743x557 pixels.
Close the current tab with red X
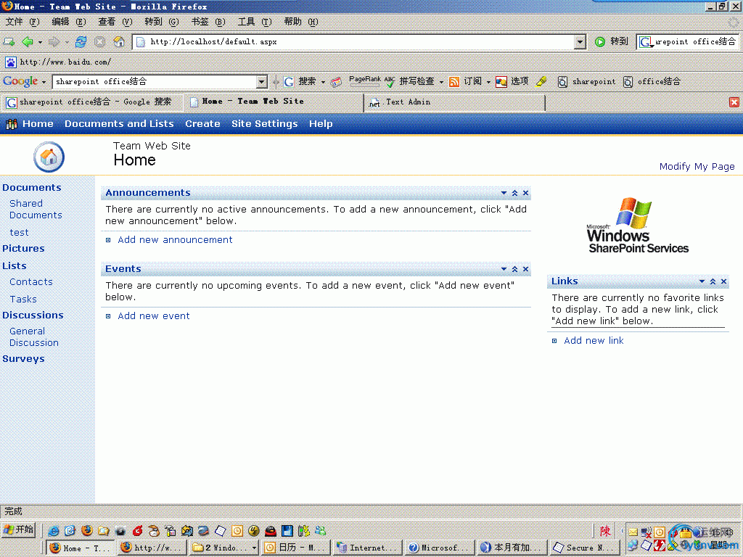pos(734,102)
